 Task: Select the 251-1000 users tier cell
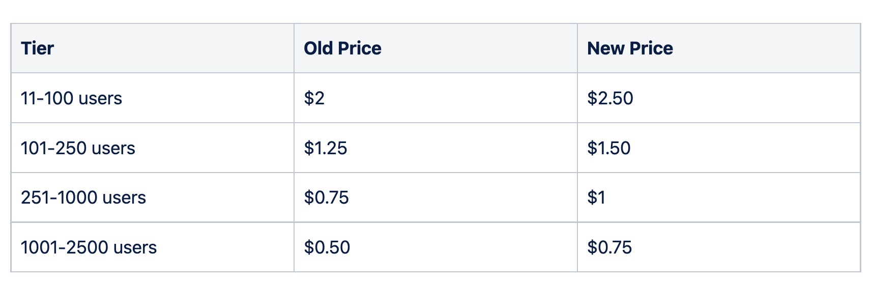[153, 198]
